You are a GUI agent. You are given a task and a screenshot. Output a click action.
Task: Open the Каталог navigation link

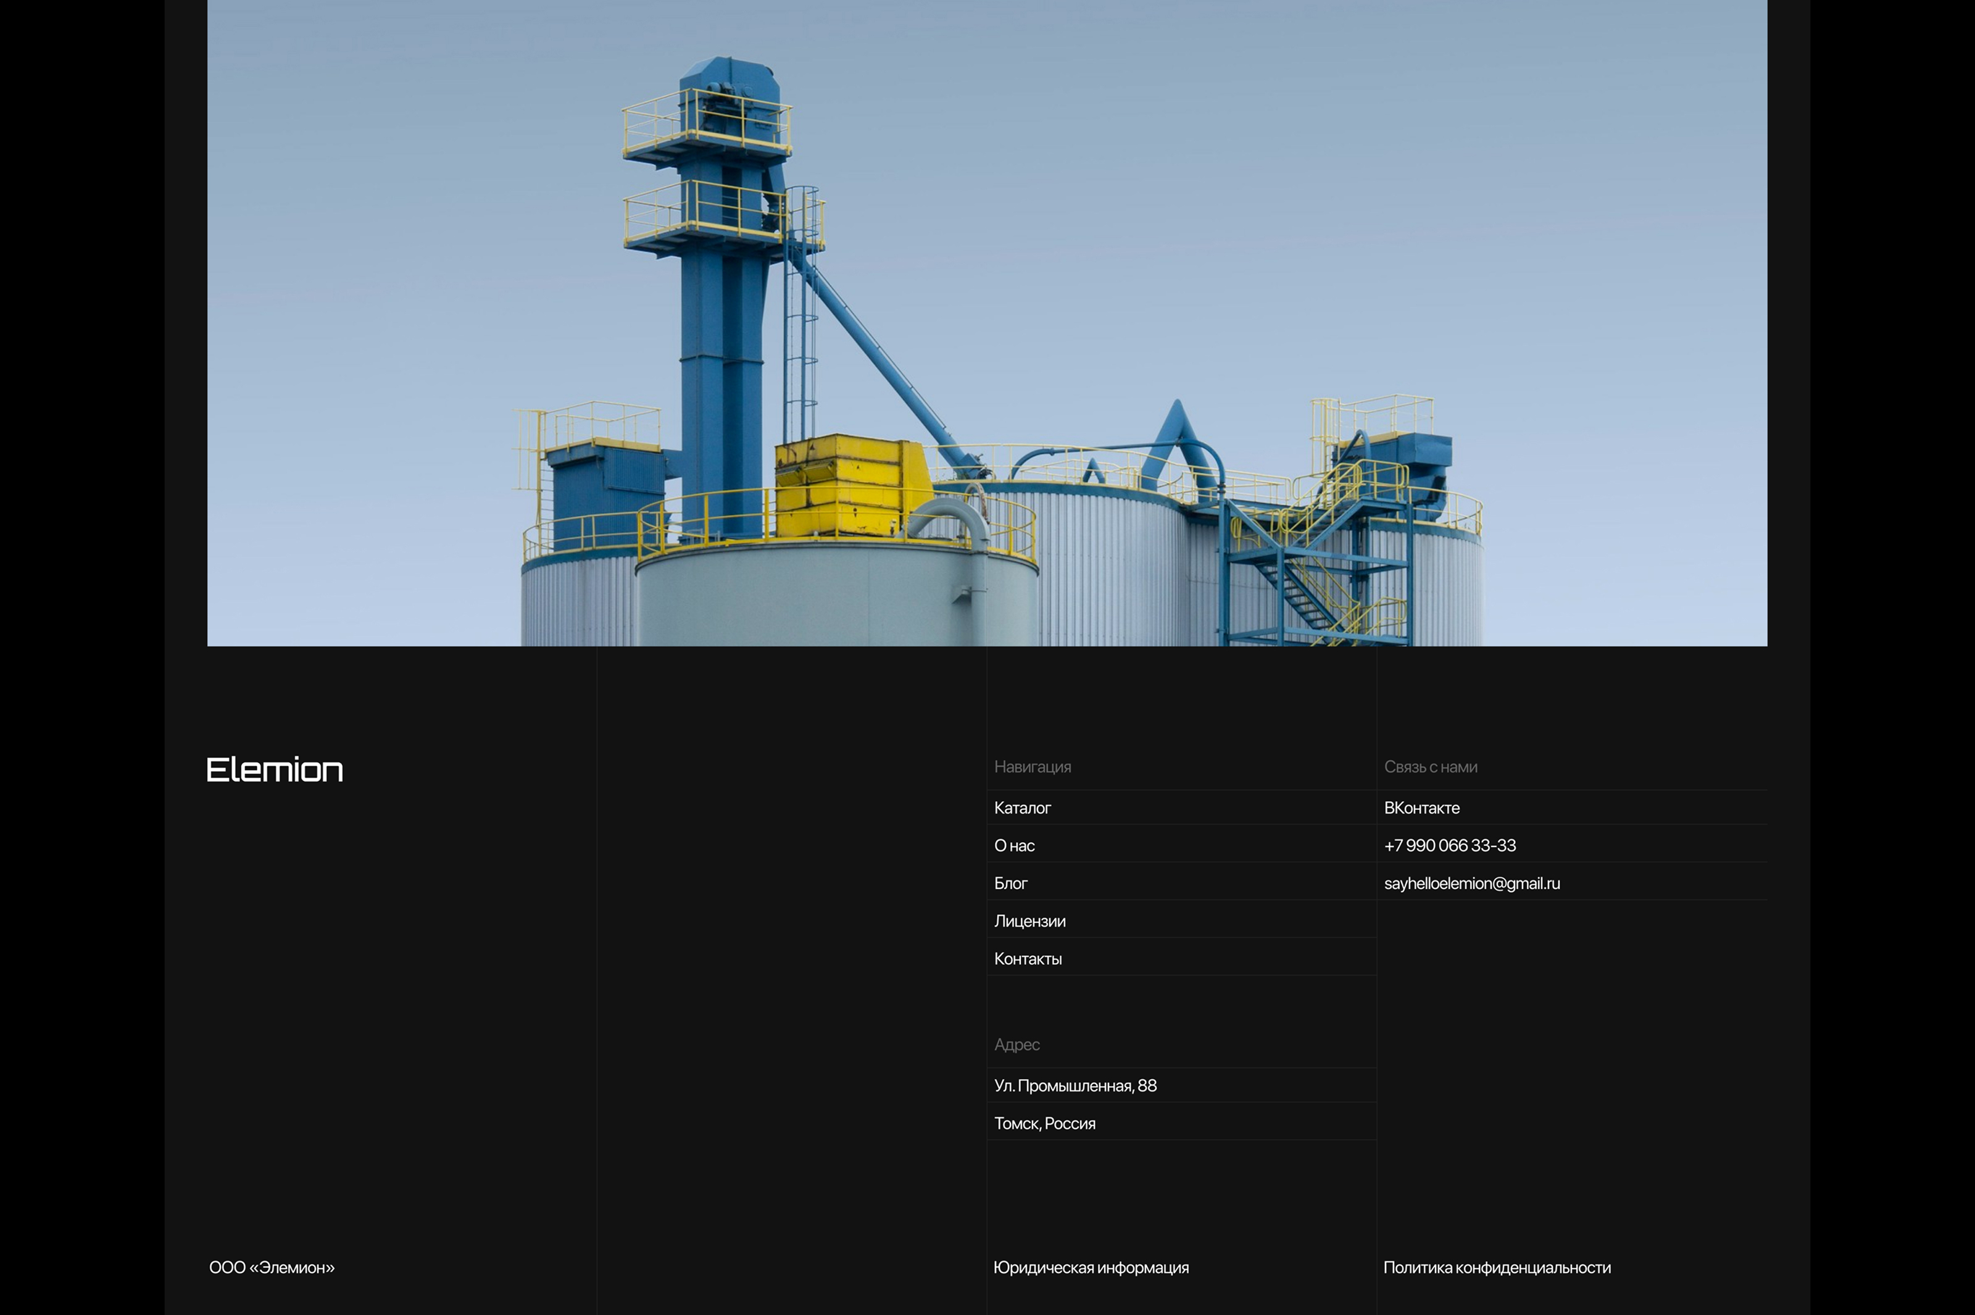1022,808
